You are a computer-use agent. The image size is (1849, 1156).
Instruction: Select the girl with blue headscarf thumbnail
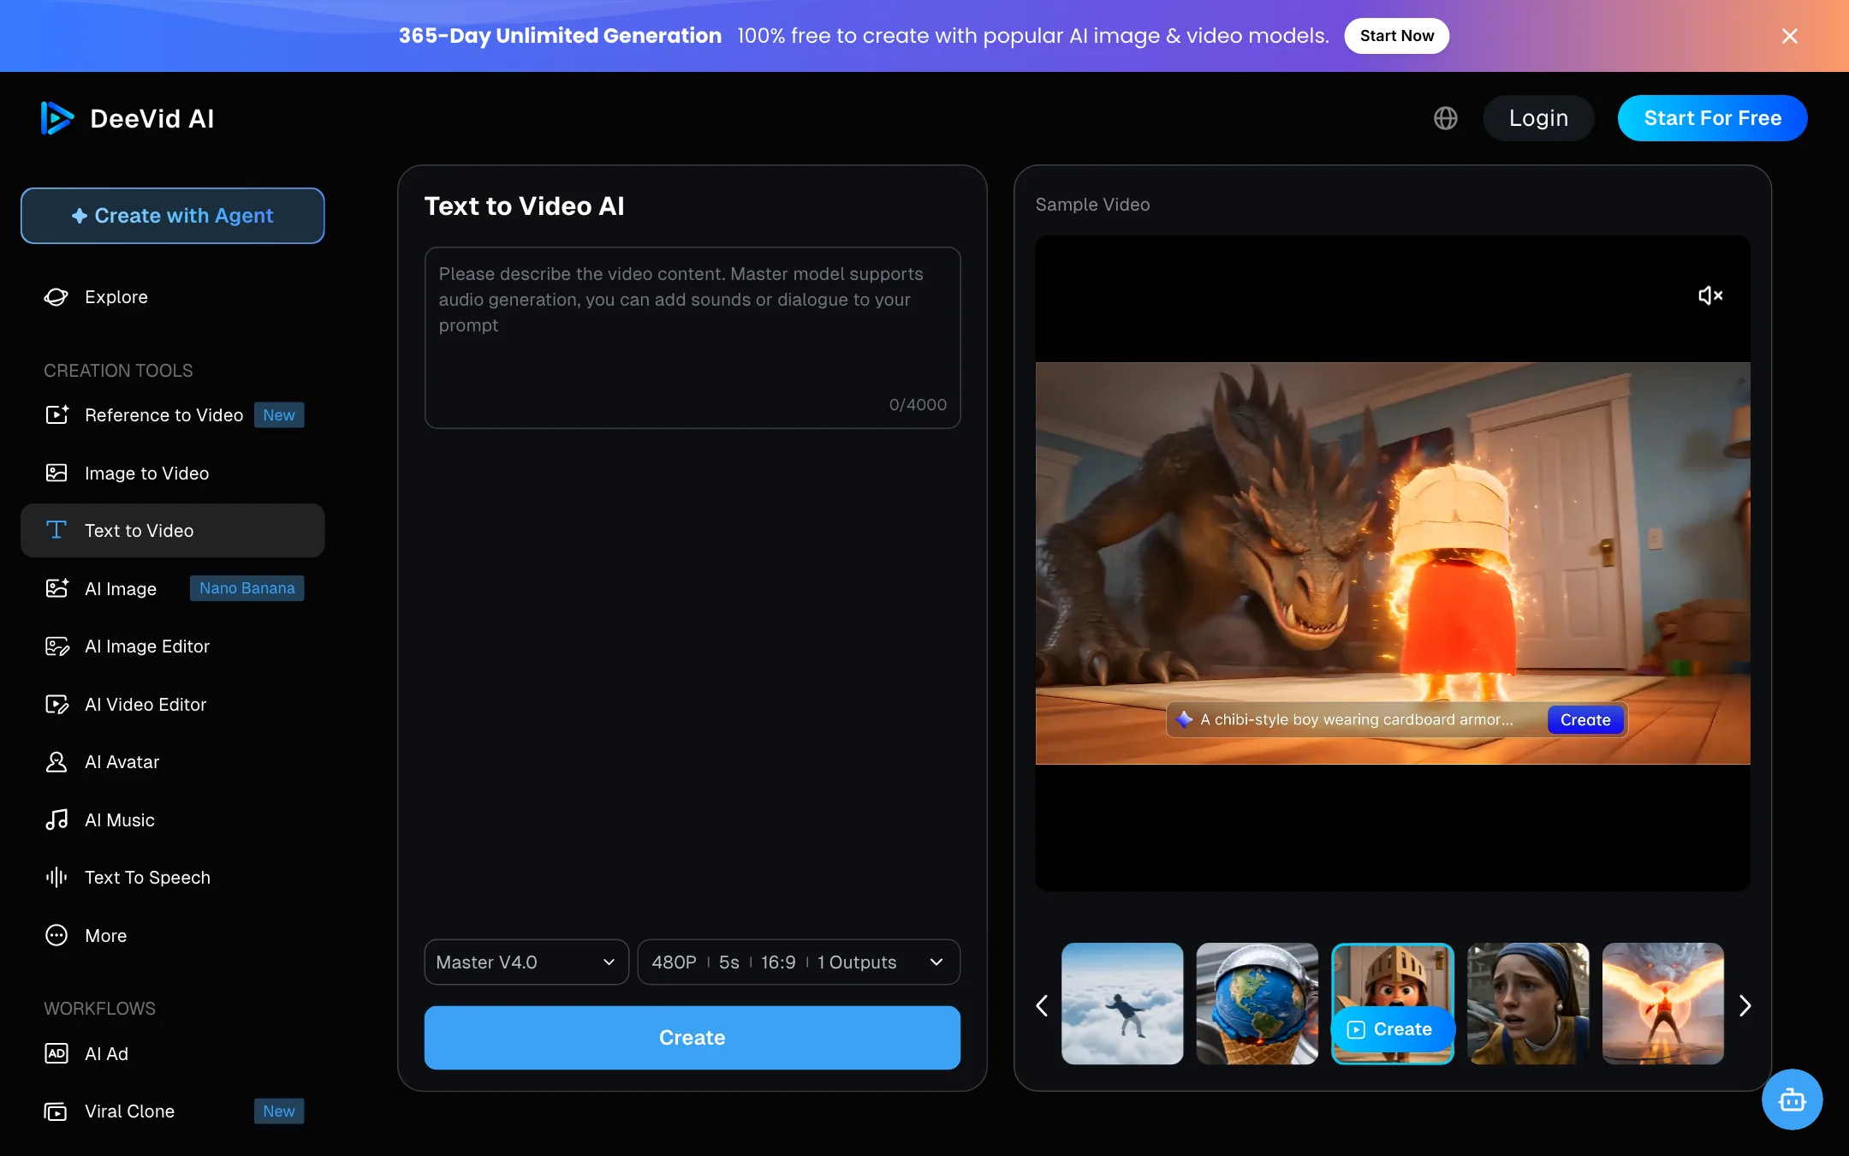pos(1528,1004)
